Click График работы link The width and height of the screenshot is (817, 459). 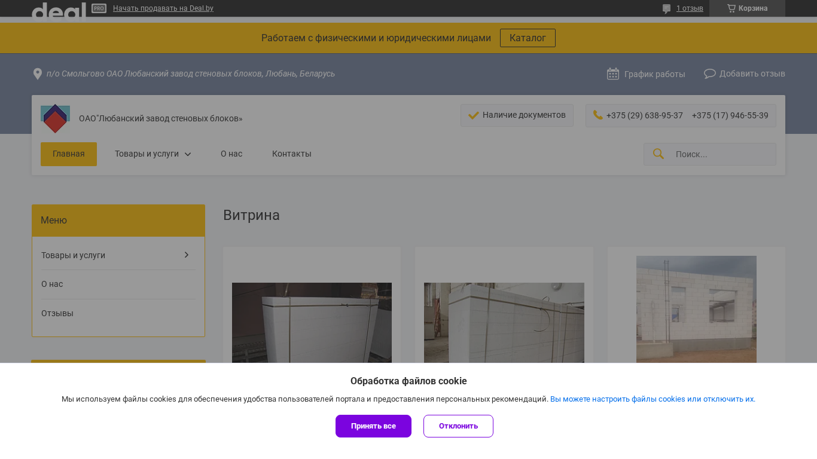coord(655,74)
